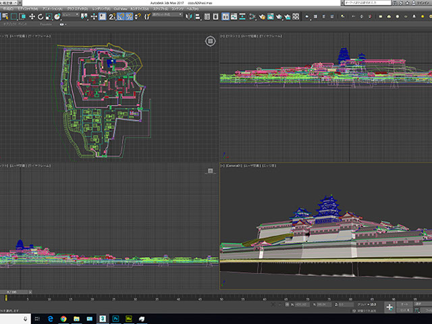Select the Rotate tool in main toolbar
Screen dimensions: 432x324
[40, 16]
